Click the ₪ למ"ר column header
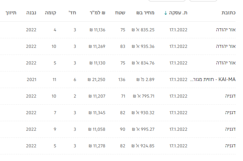Screen dimensions: 243x161 98,13
